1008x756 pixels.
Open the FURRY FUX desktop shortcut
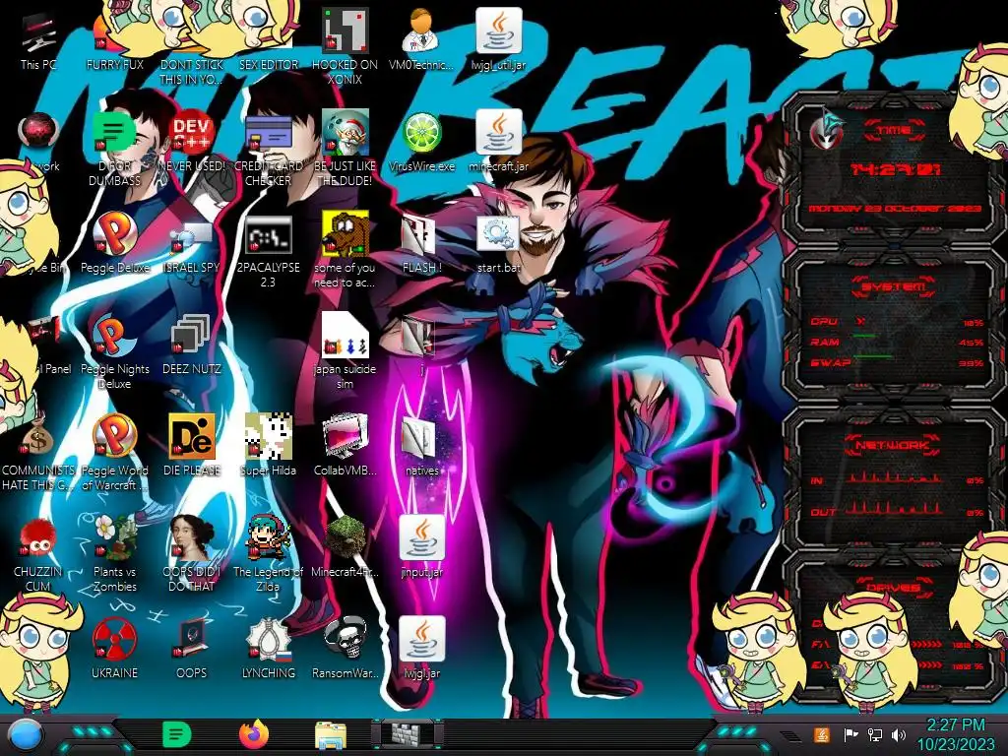click(114, 41)
